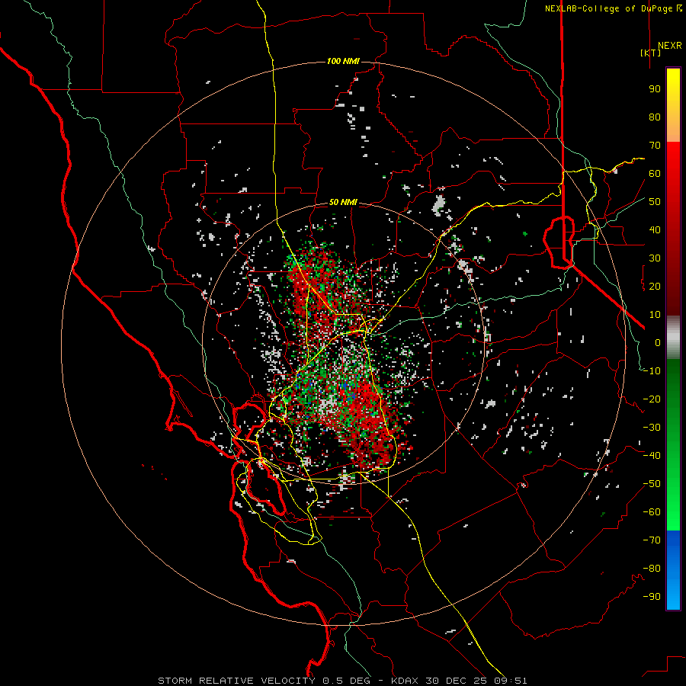Click the positive 30 scale label
Image resolution: width=686 pixels, height=686 pixels.
655,258
